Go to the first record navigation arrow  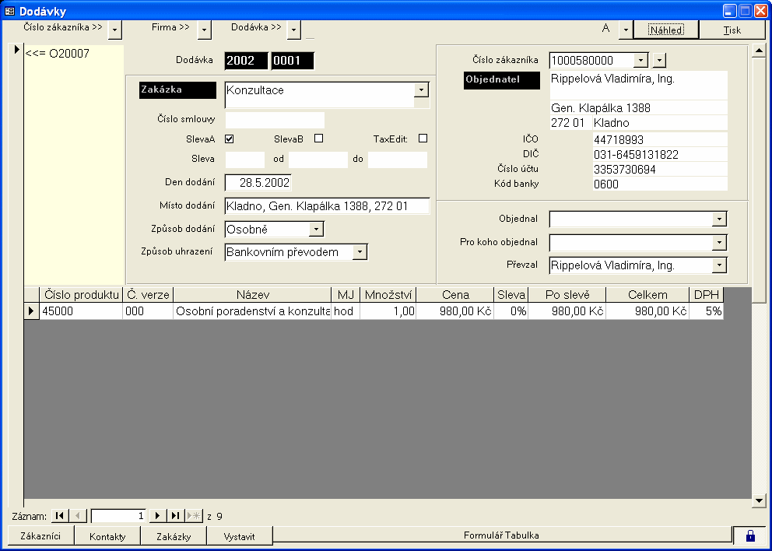[x=60, y=516]
